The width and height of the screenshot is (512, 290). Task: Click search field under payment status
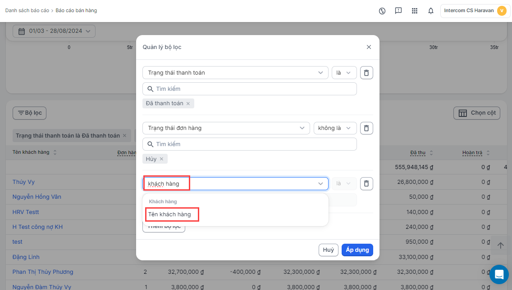click(249, 89)
